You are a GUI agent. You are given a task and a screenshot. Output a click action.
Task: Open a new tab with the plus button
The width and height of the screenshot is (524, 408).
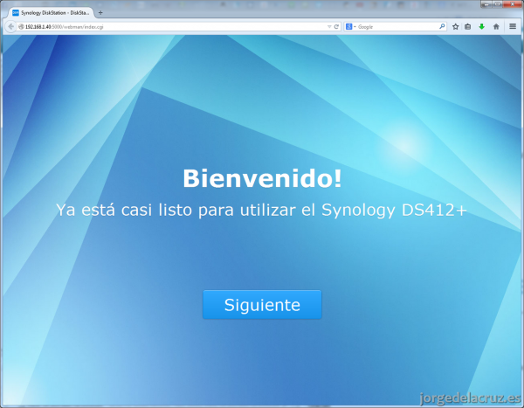click(100, 13)
